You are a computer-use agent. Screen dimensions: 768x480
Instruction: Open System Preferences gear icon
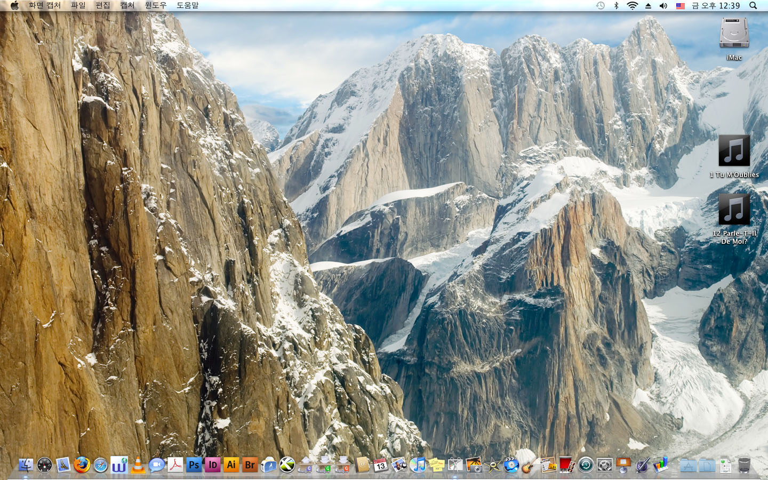[604, 465]
